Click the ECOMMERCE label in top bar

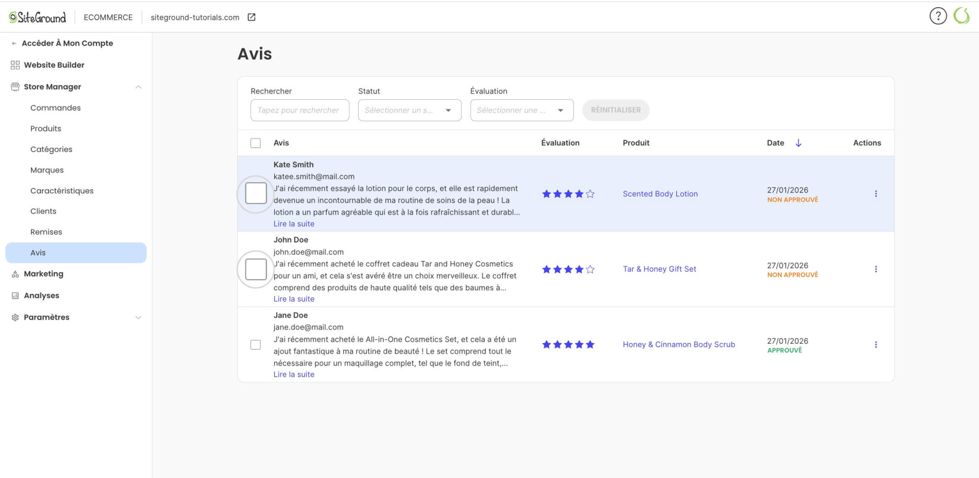pos(108,17)
